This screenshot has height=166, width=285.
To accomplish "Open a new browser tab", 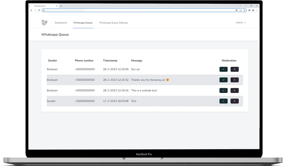I will pyautogui.click(x=61, y=6).
